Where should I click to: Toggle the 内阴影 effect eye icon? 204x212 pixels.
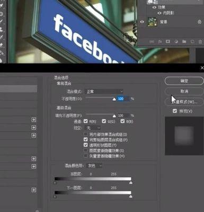pos(159,13)
